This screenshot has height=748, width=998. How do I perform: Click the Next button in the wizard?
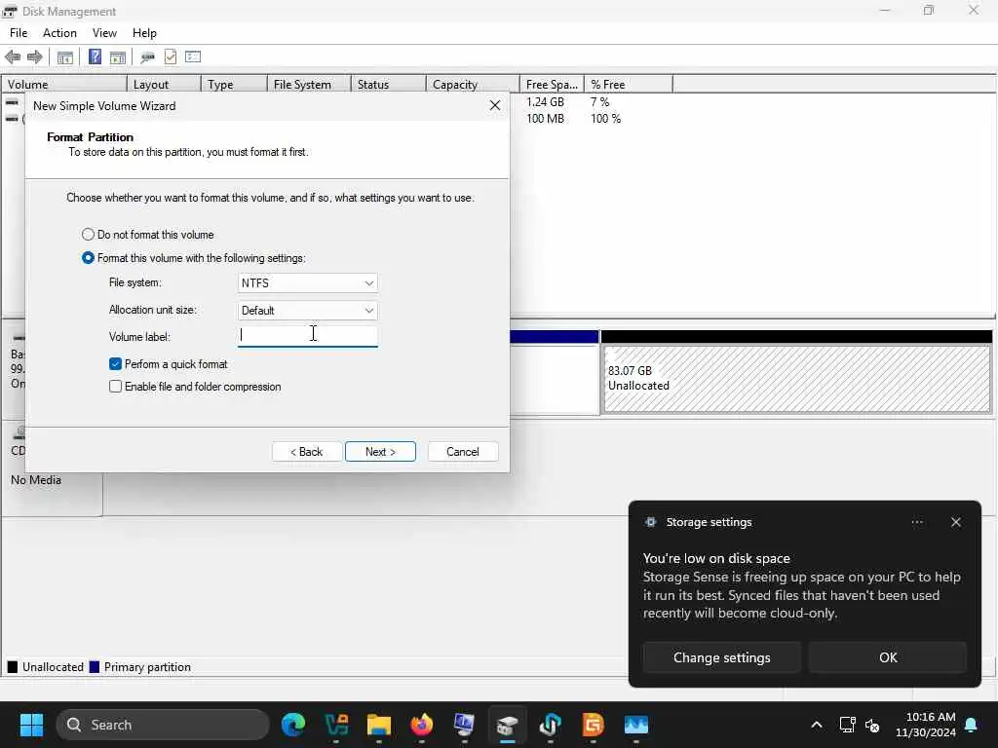(x=380, y=452)
